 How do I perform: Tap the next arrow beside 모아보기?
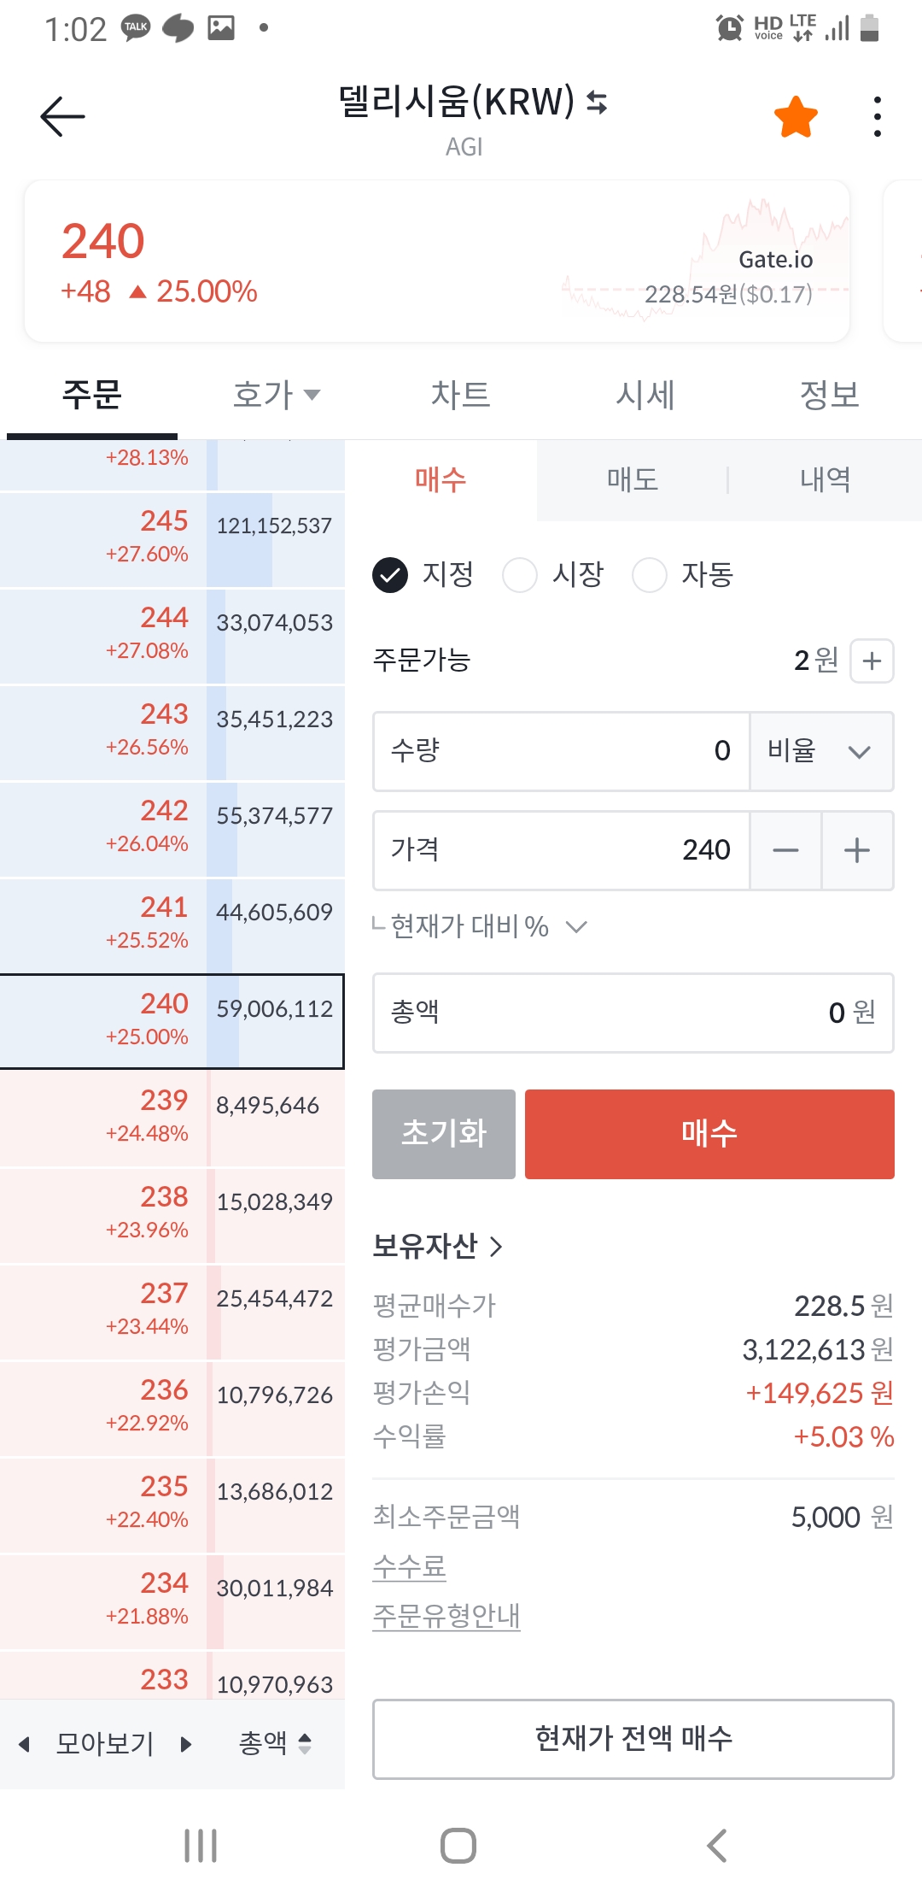point(186,1743)
